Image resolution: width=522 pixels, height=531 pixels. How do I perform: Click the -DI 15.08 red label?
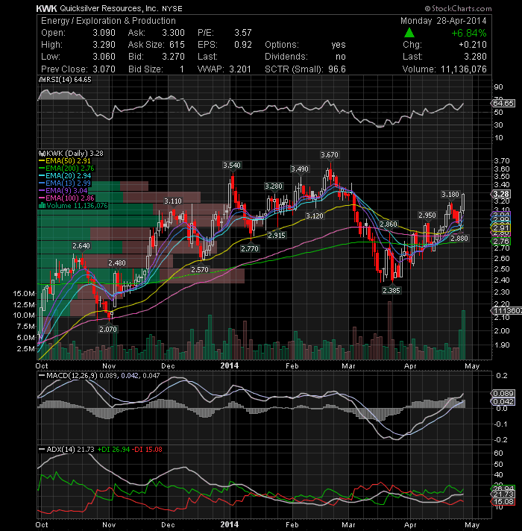147,450
